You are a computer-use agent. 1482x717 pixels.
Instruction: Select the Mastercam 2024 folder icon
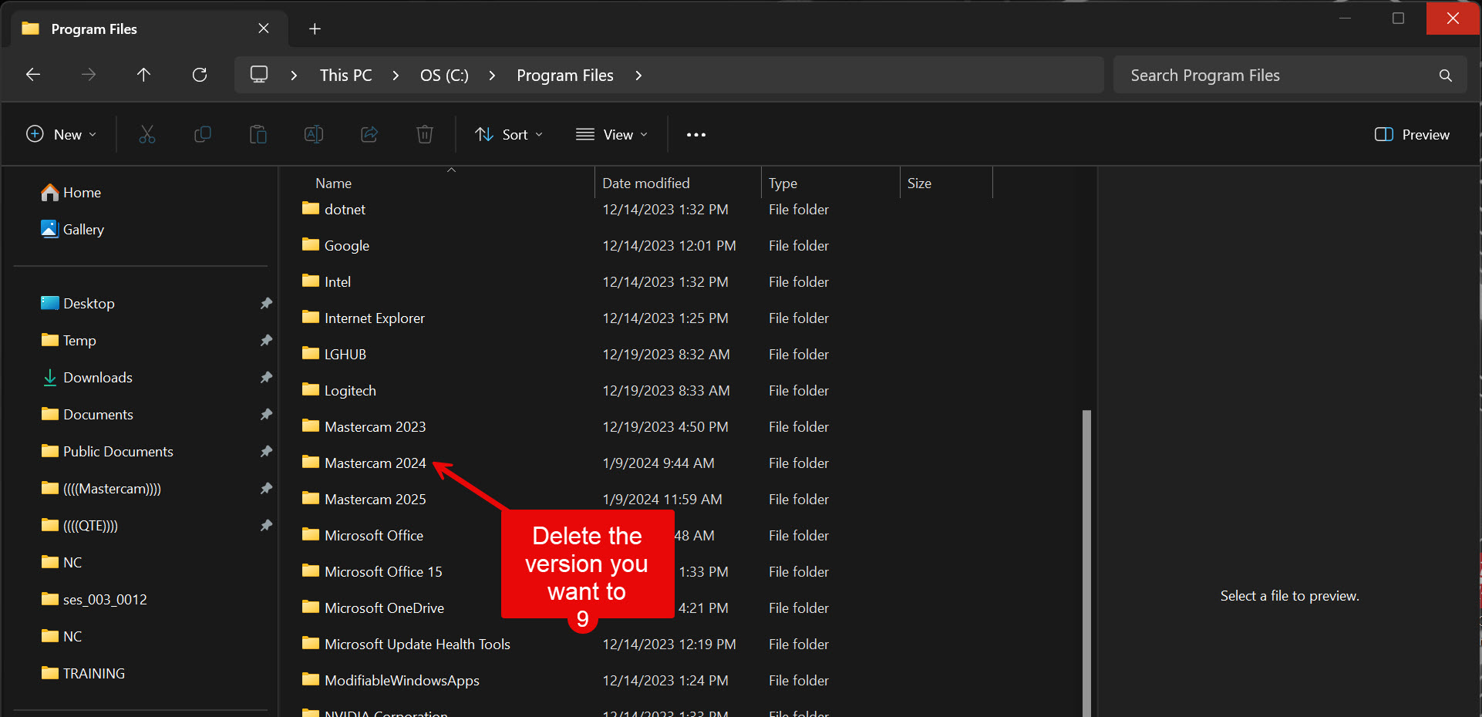(x=311, y=463)
